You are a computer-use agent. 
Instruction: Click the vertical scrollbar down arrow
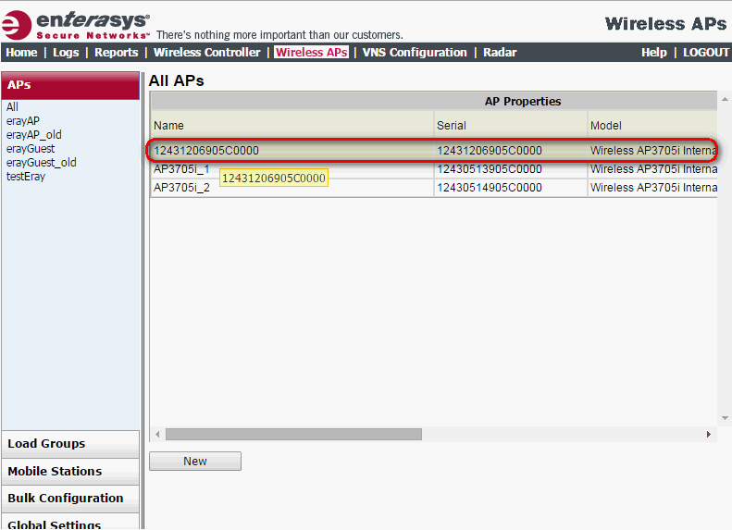click(725, 418)
